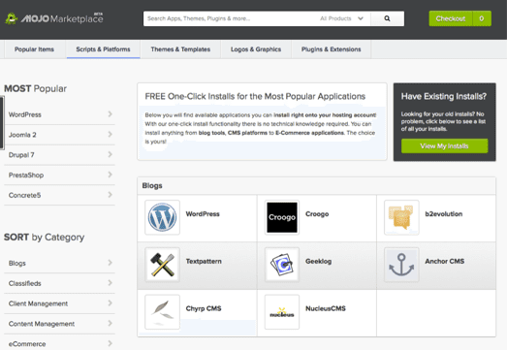Select the Scripts & Platforms tab
The image size is (507, 350).
click(103, 49)
